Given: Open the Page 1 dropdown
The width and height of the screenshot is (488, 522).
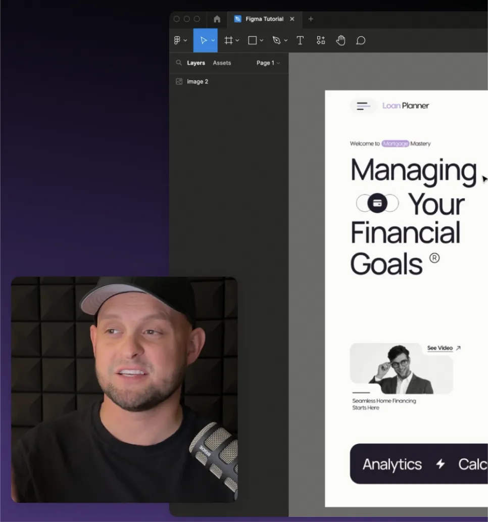Looking at the screenshot, I should point(268,63).
